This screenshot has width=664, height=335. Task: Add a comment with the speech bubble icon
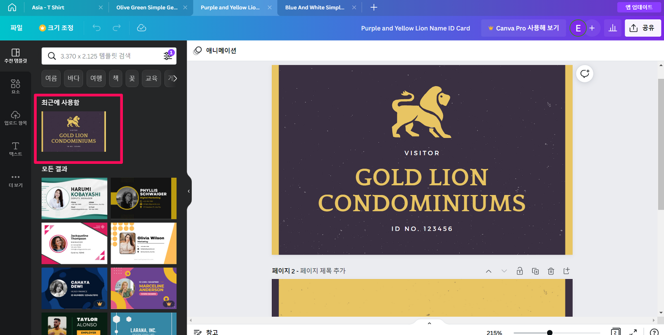coord(585,74)
